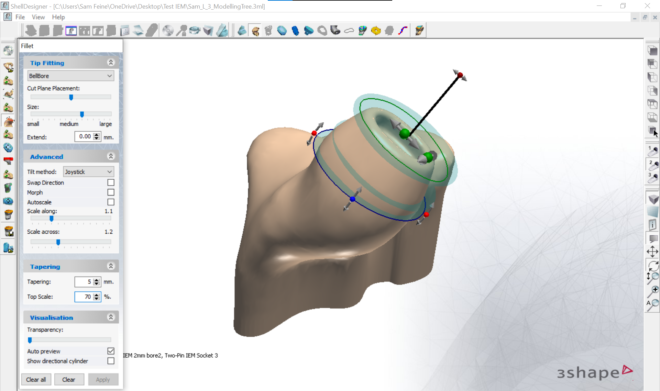Click the red-blue curve toolbar icon

pyautogui.click(x=403, y=31)
